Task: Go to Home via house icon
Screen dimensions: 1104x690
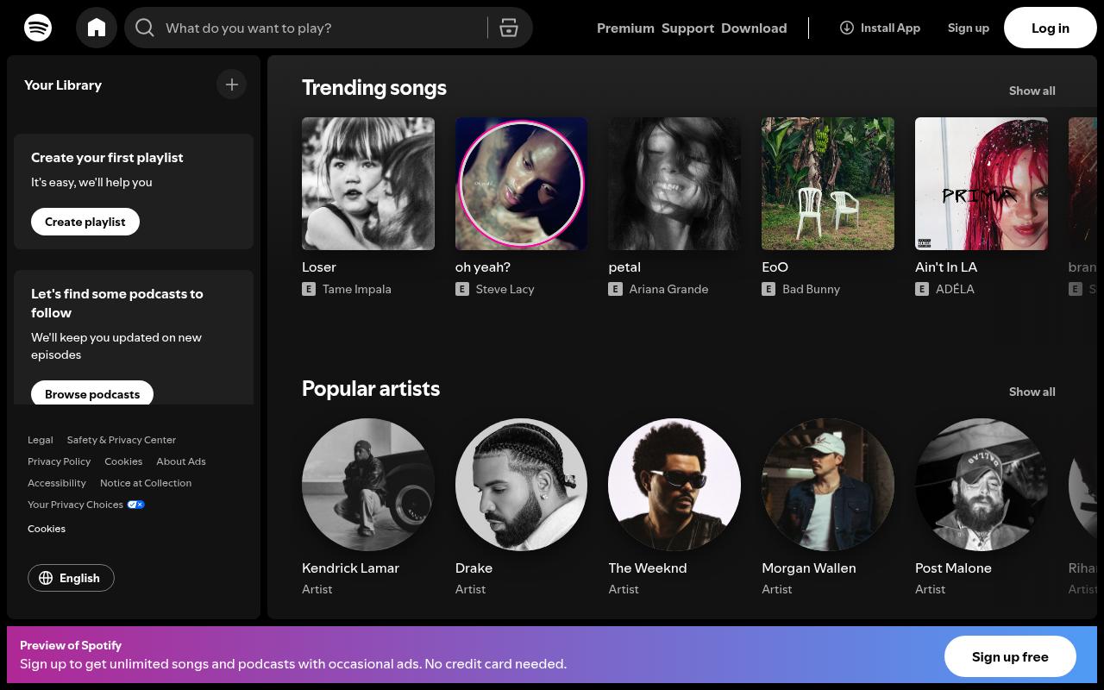Action: tap(97, 28)
